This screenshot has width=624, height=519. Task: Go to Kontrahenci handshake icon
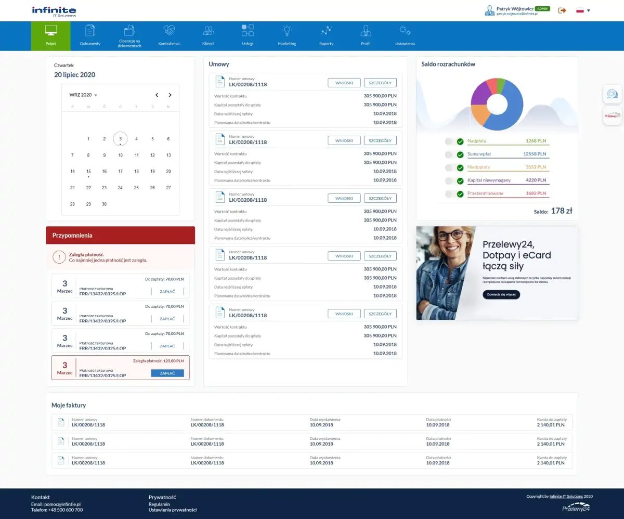[x=169, y=30]
